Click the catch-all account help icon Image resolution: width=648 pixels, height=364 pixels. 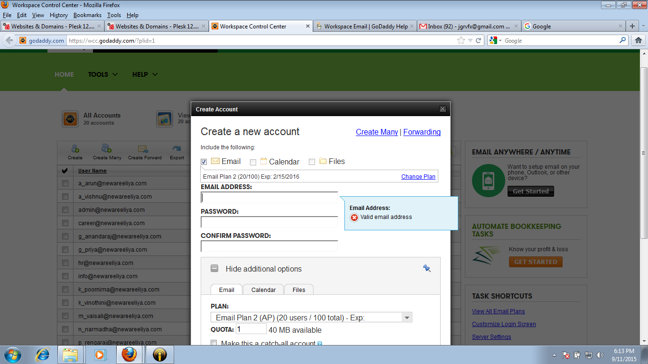pyautogui.click(x=320, y=344)
